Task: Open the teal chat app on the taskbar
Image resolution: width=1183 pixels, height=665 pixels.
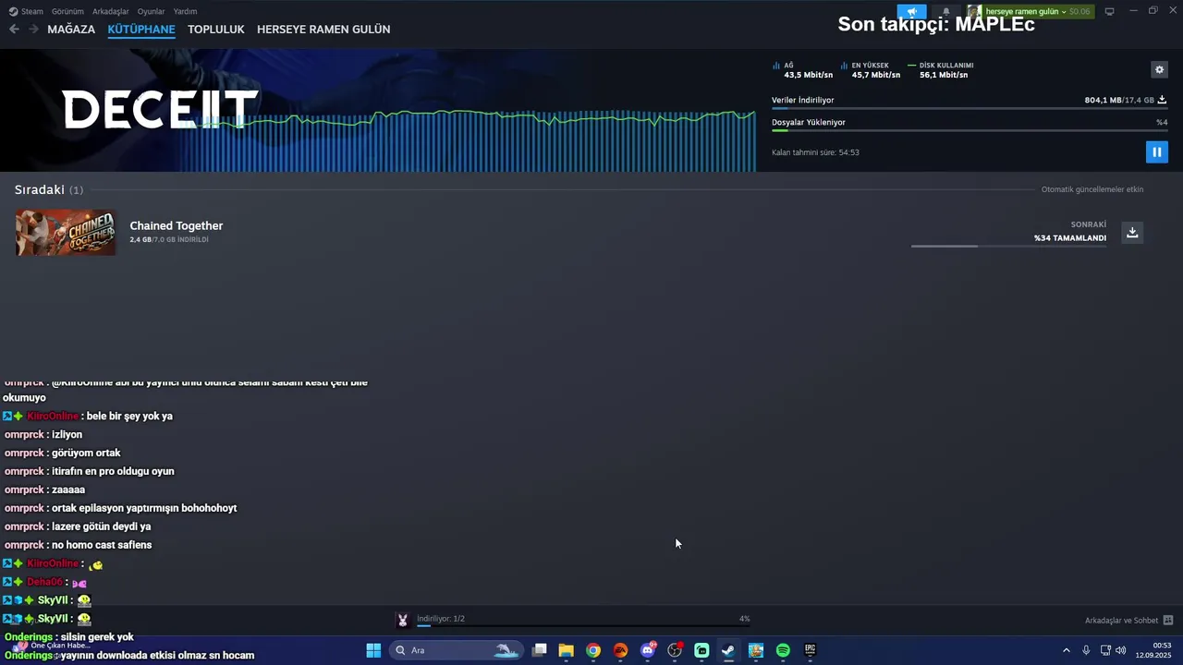Action: (701, 650)
